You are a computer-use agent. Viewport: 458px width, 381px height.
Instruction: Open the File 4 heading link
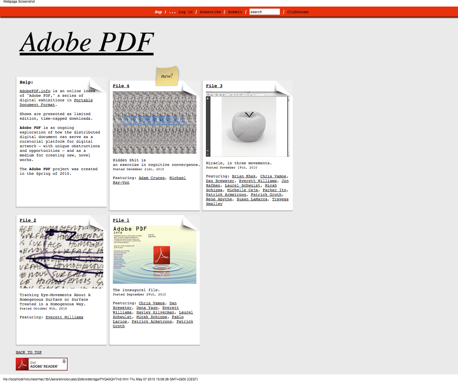tap(121, 86)
